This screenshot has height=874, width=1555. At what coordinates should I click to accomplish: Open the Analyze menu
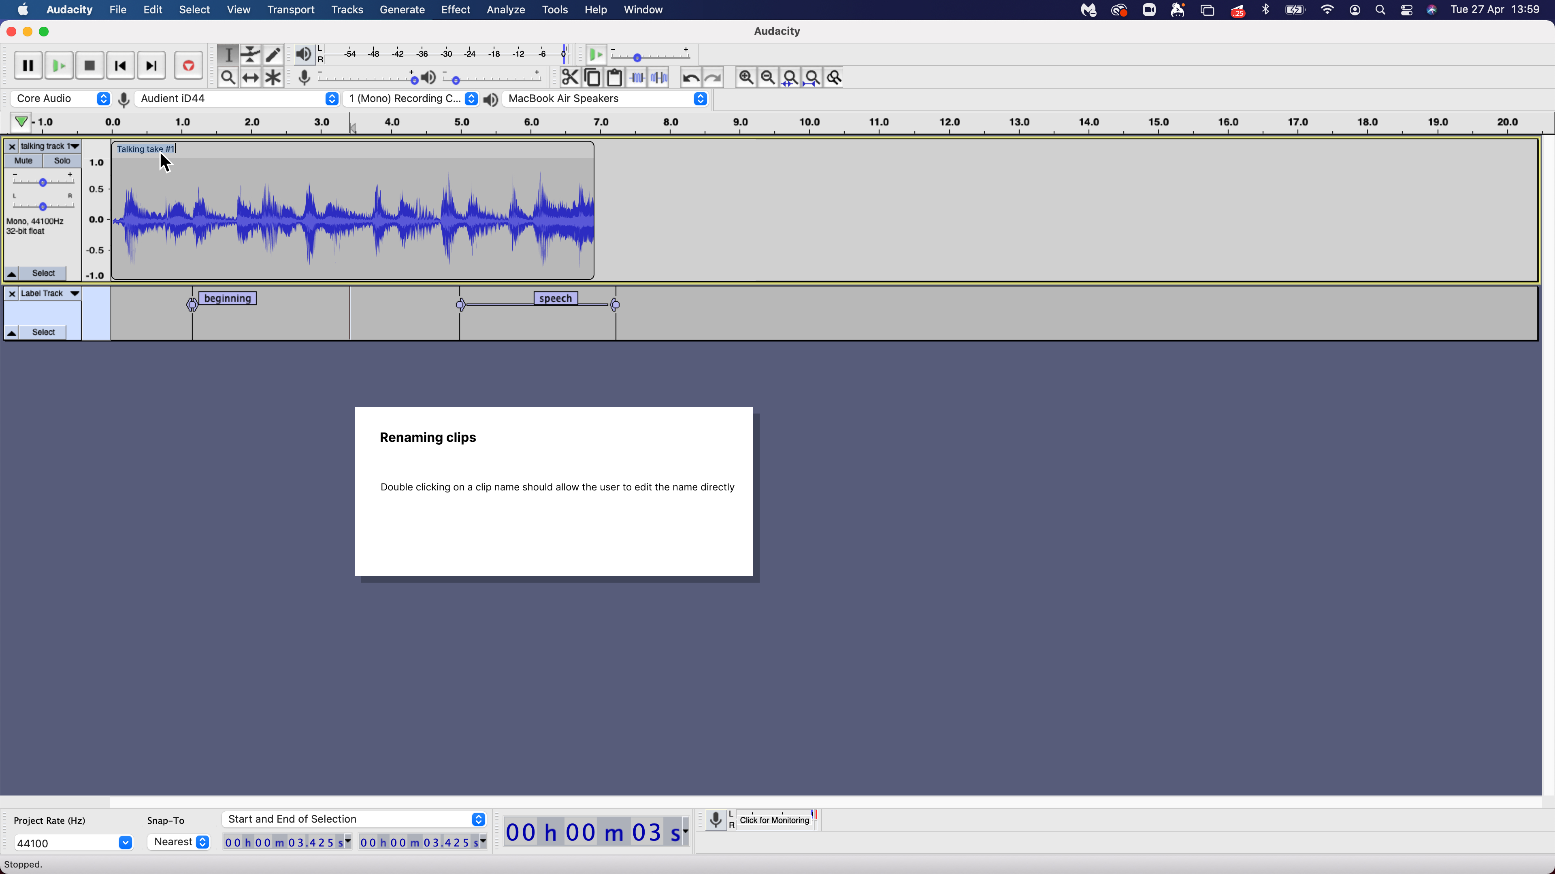(x=505, y=10)
